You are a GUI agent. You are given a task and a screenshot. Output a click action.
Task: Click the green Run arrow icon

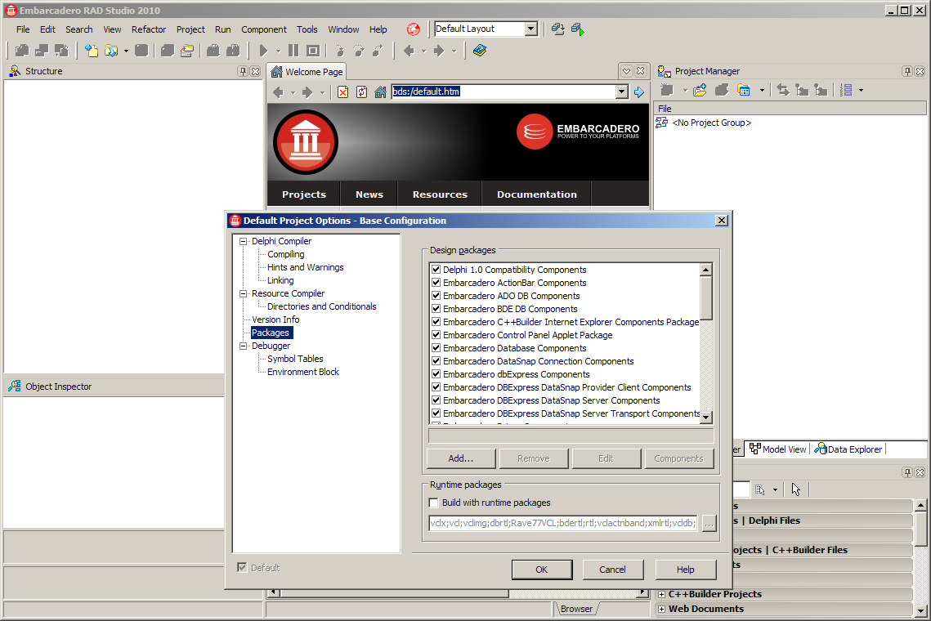click(264, 51)
